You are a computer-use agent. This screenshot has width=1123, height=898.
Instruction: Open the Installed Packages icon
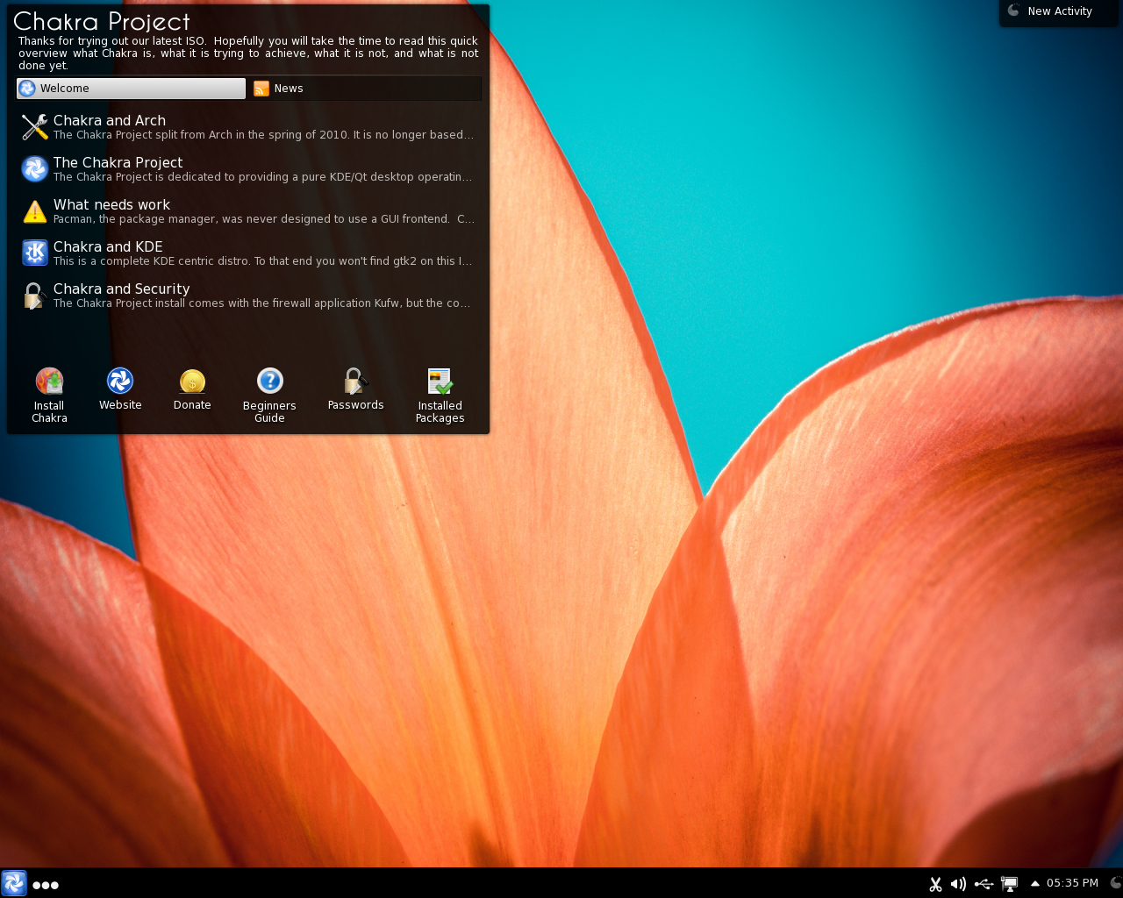(440, 381)
